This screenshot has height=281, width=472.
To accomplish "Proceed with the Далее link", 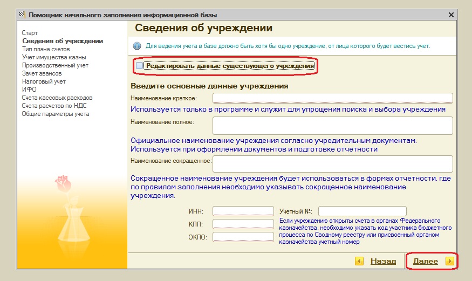I will click(x=426, y=261).
